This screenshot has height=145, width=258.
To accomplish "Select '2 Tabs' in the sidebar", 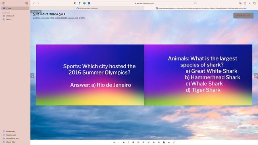I will 15,8.
